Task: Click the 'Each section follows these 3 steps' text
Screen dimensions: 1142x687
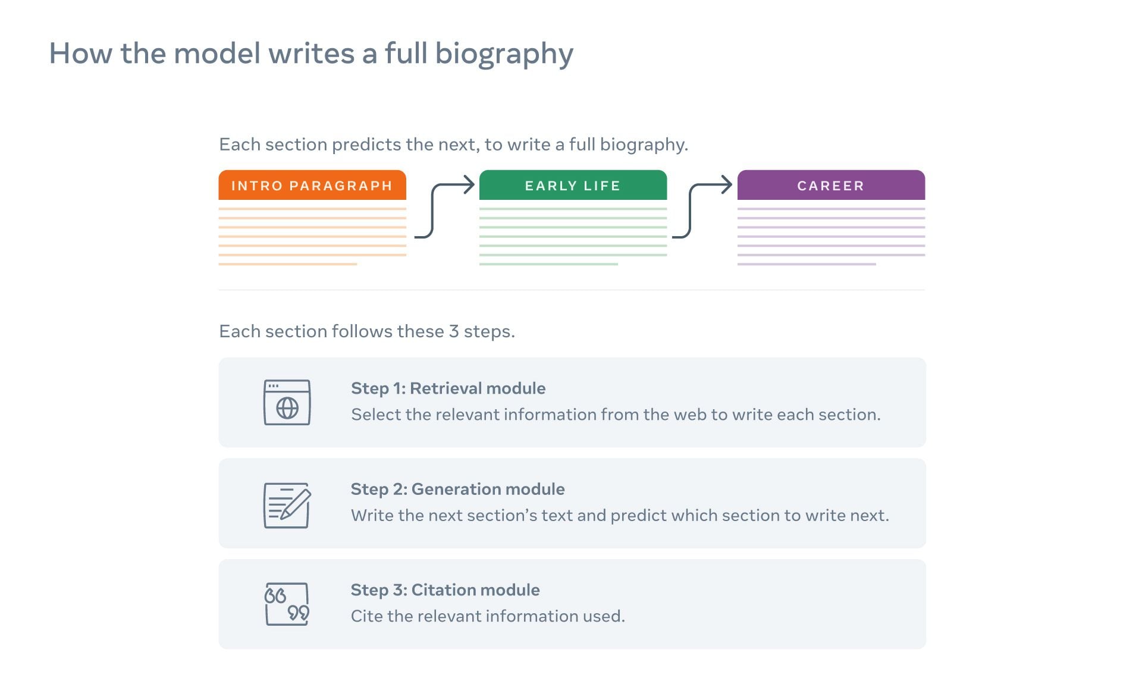Action: (366, 331)
